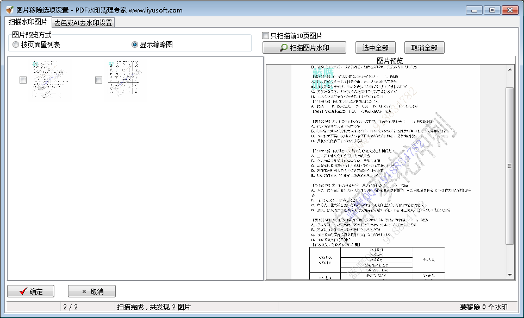Screen dimensions: 524x318
Task: Check the first page thumbnail's checkbox
Action: 22,80
